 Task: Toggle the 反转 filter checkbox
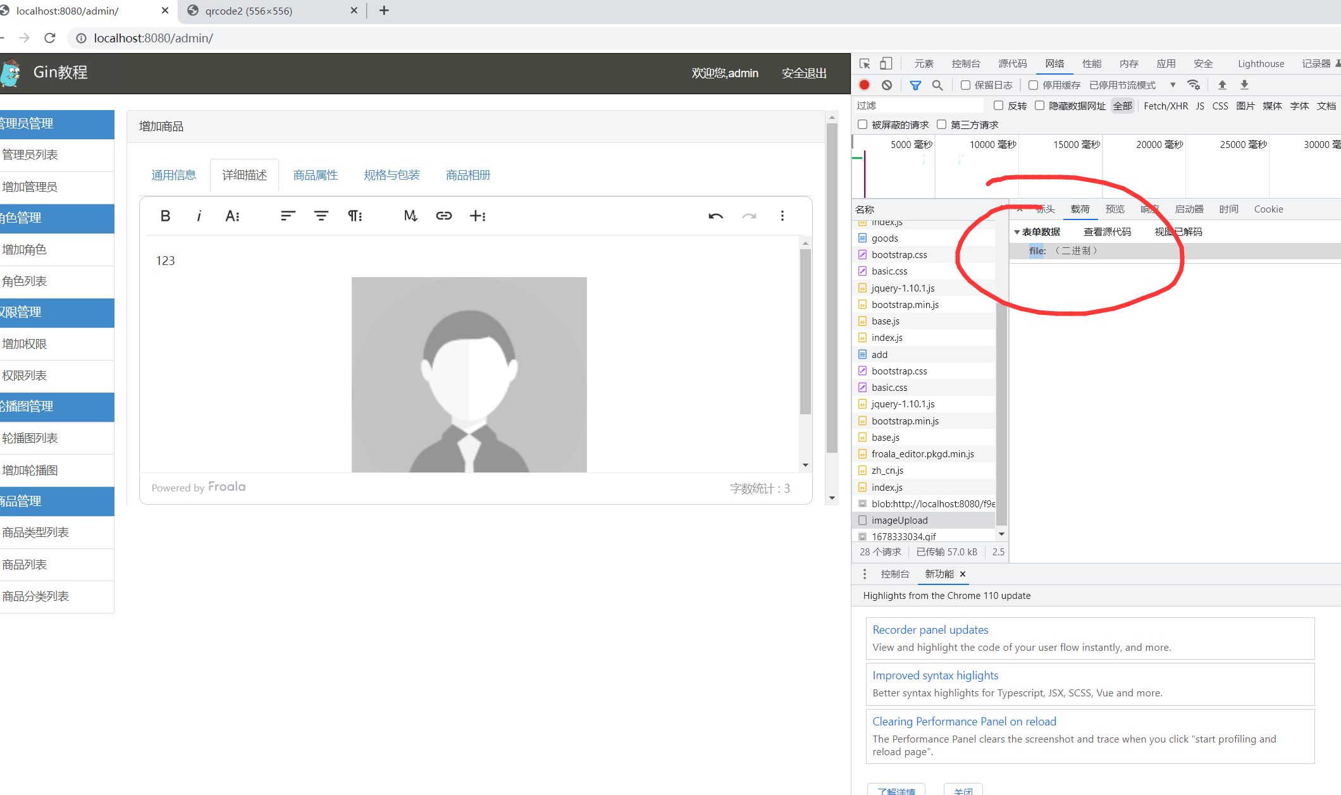998,106
